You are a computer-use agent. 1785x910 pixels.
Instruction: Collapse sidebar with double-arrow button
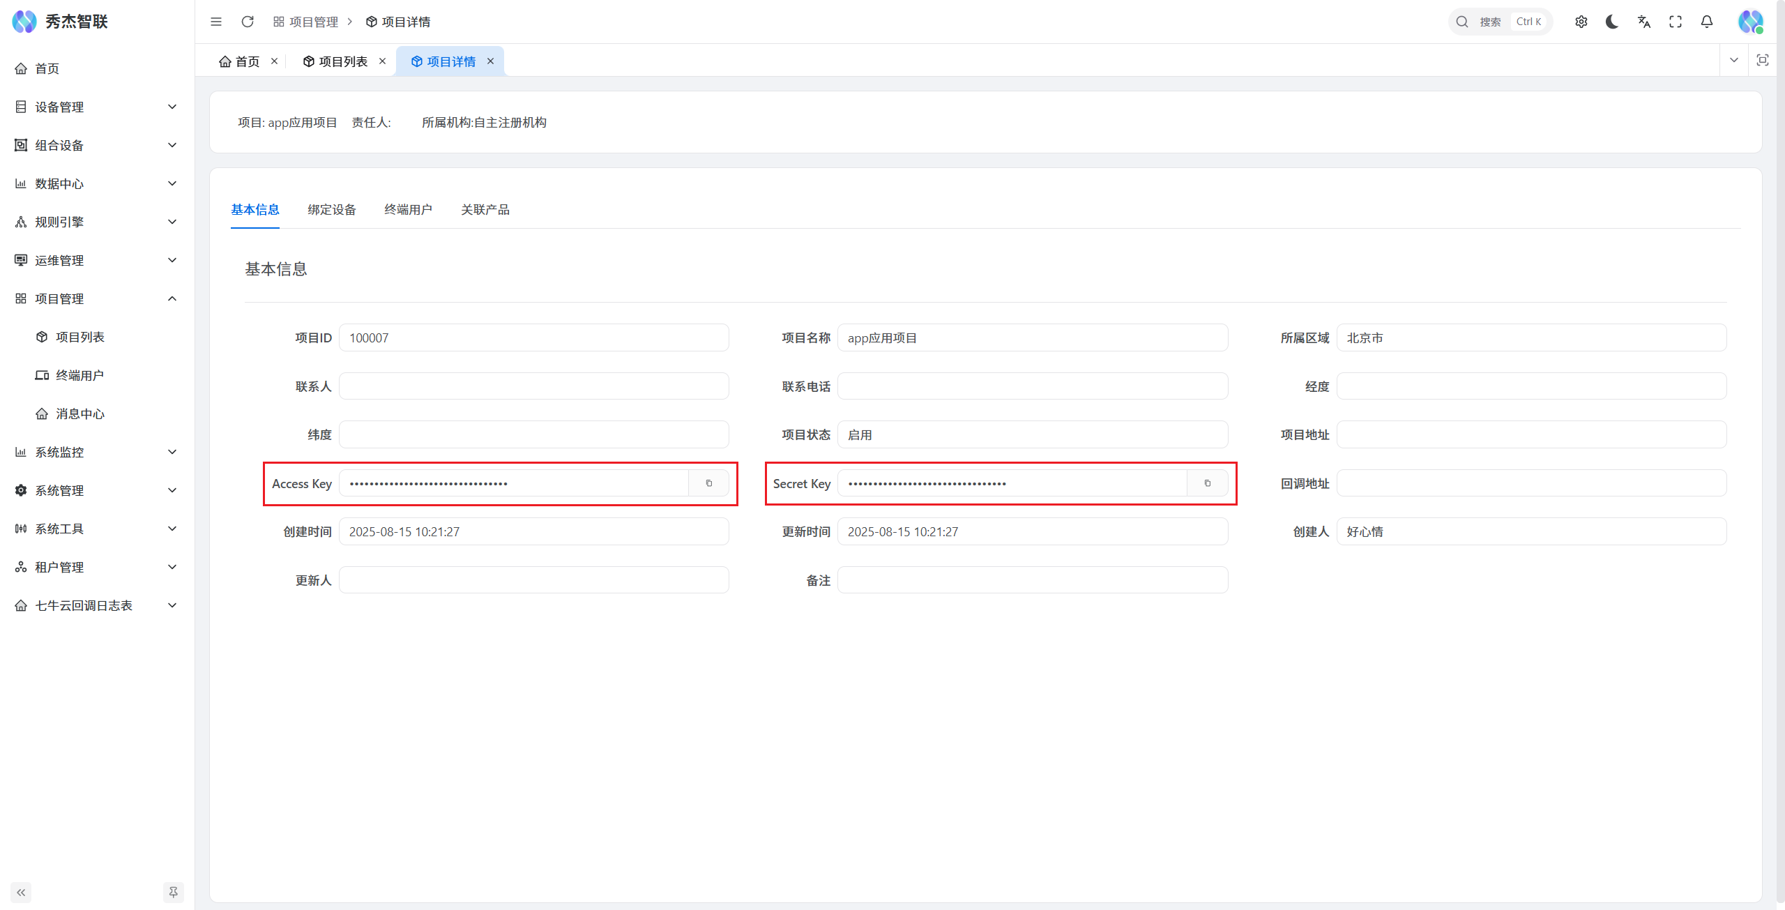pyautogui.click(x=21, y=892)
